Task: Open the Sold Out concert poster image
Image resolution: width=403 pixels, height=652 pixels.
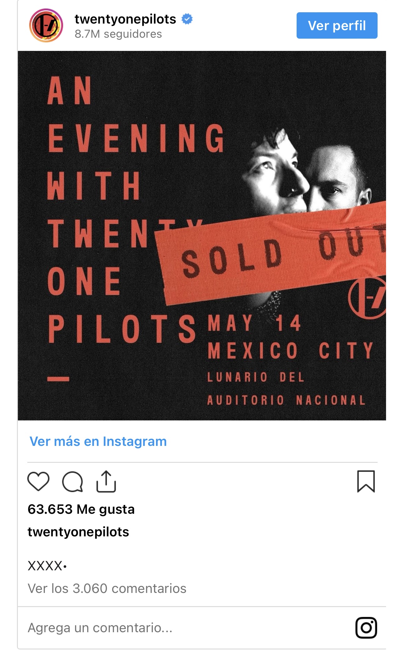Action: (202, 236)
